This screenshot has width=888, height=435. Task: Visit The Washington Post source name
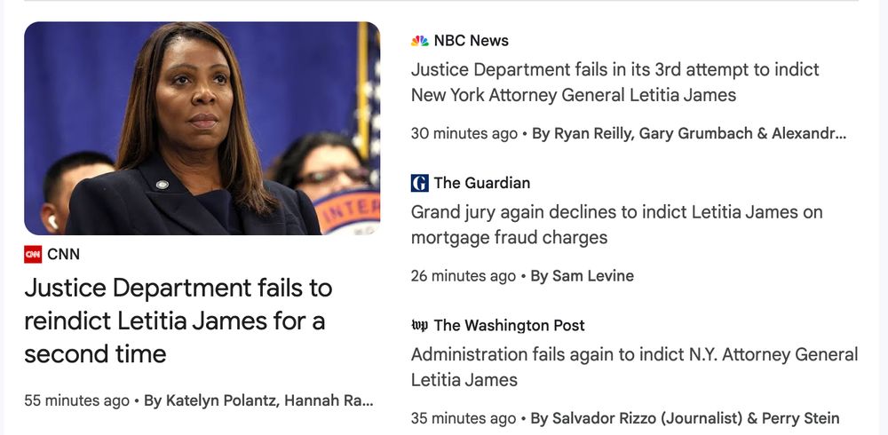coord(509,325)
